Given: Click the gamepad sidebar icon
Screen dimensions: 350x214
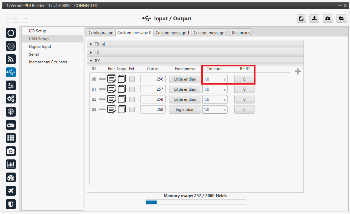Looking at the screenshot, I should [11, 125].
